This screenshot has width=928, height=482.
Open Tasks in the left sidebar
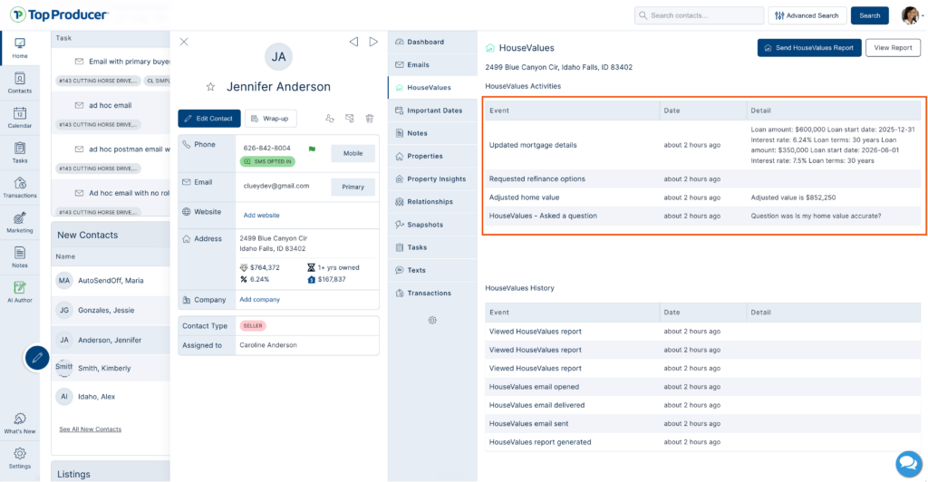(x=20, y=152)
